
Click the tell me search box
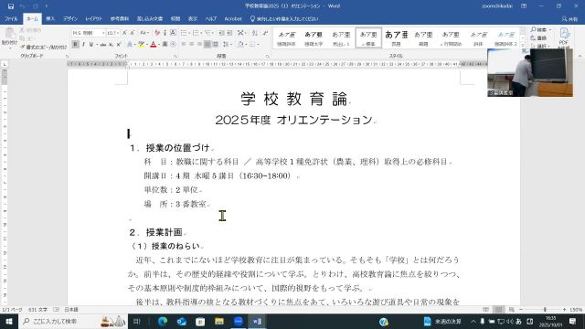(x=284, y=18)
